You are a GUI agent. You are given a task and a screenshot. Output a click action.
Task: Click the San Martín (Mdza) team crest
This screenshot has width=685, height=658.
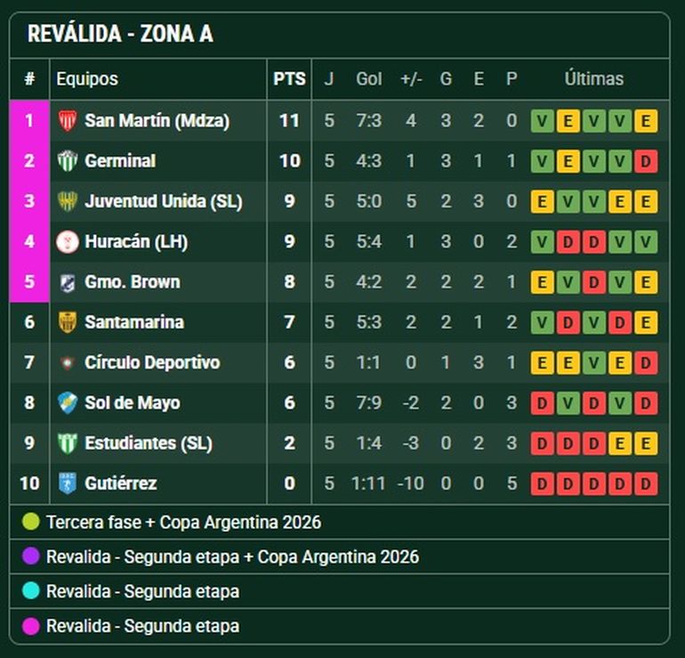pos(68,121)
